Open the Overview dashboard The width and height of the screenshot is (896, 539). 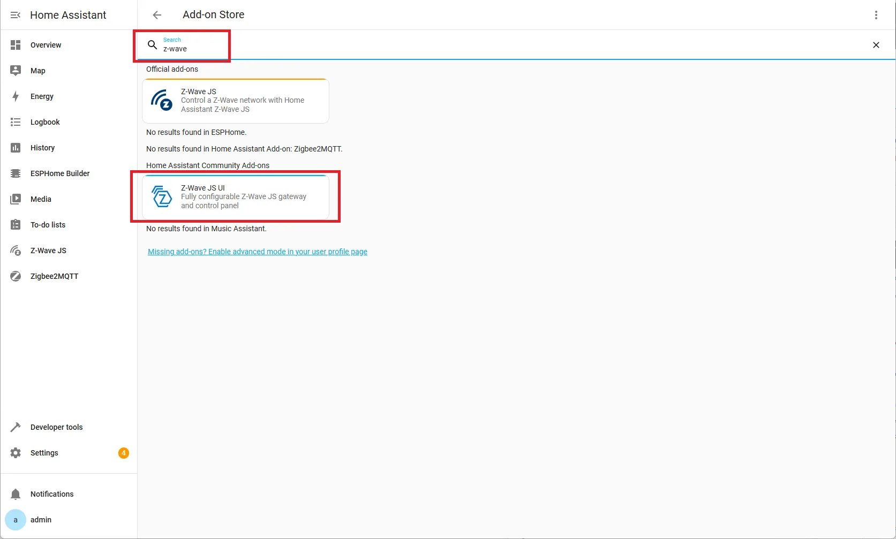click(46, 45)
